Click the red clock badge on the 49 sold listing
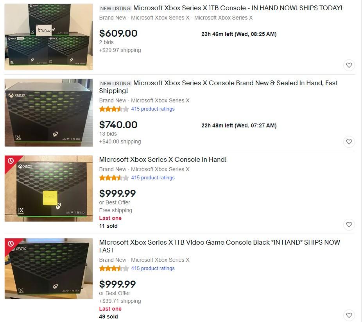 [x=11, y=244]
